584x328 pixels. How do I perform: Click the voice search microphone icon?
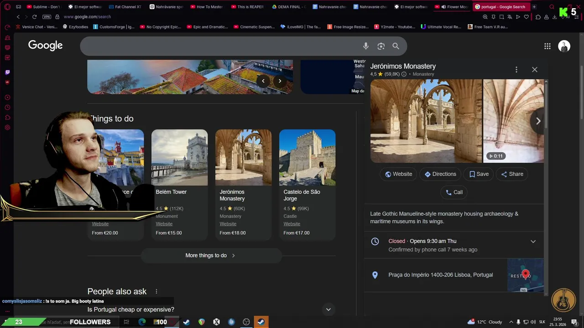365,46
